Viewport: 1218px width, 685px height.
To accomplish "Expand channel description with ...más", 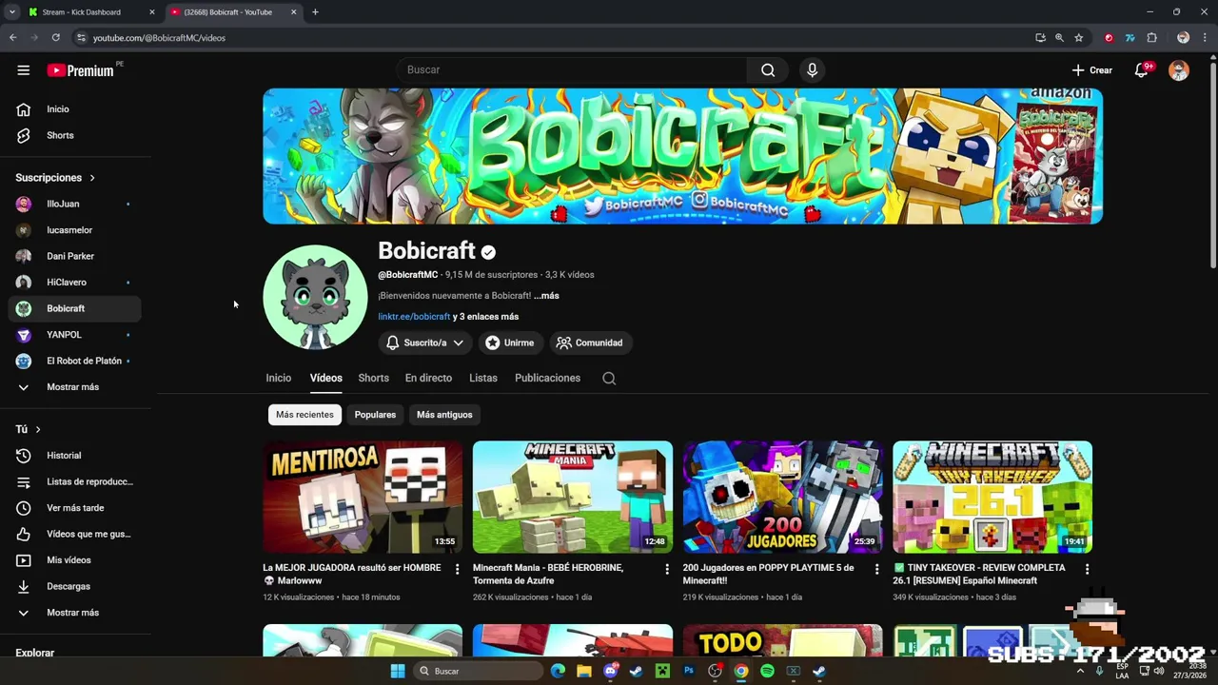I will pos(546,296).
